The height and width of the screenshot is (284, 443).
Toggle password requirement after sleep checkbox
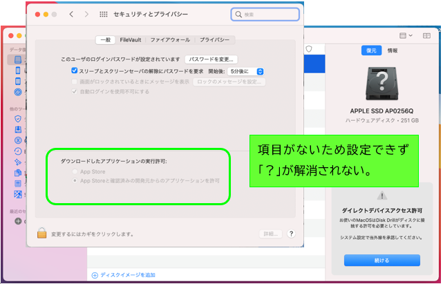75,70
